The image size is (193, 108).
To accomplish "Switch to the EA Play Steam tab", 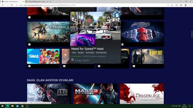I will (12, 1).
